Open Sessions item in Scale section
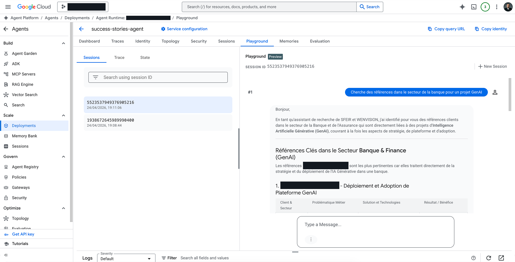Image resolution: width=515 pixels, height=262 pixels. point(20,146)
